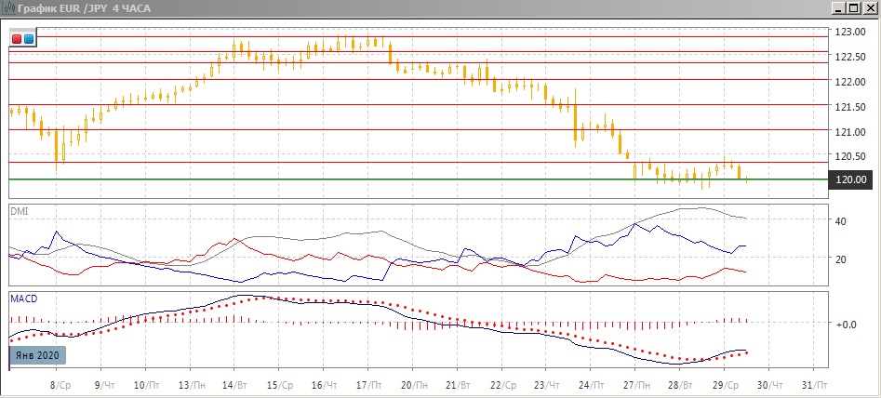
Task: Click DMI scale value 40
Action: point(839,221)
